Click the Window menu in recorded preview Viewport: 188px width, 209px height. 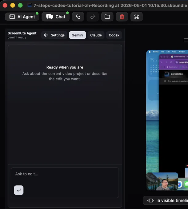click(x=182, y=52)
